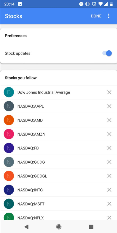Toggle the Stock updates switch
Viewport: 117px width, 233px height.
pos(107,53)
